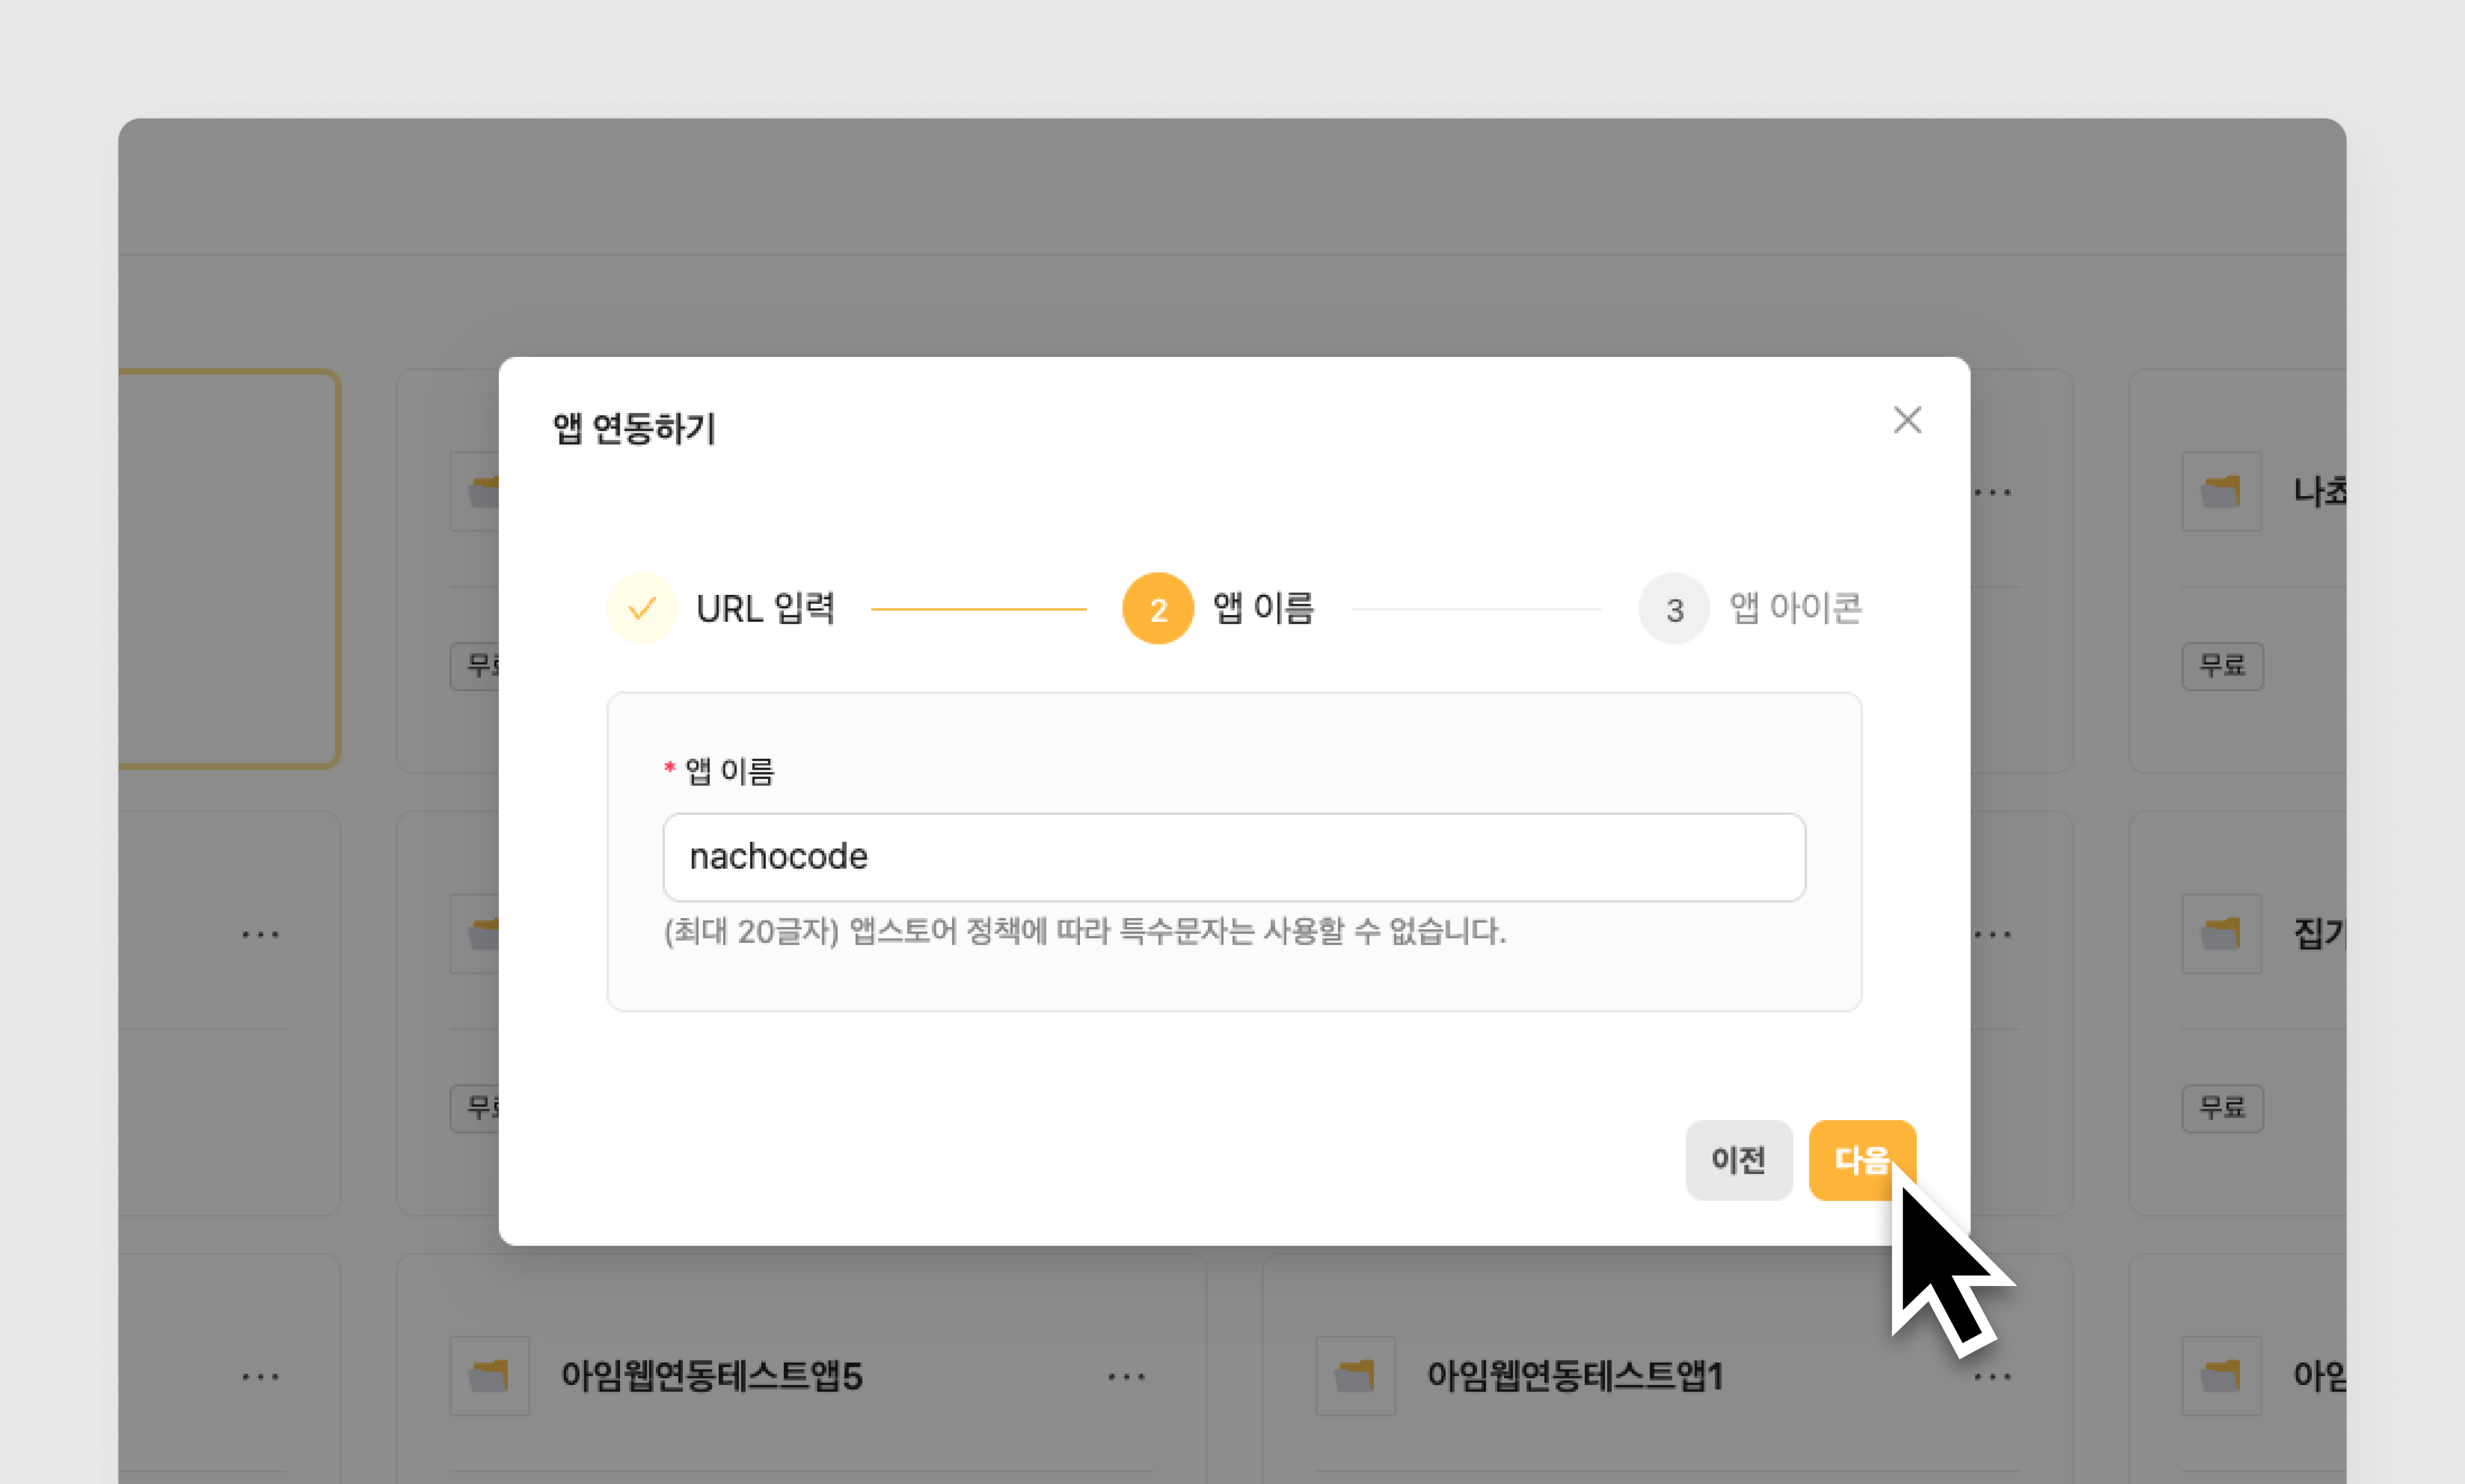2465x1484 pixels.
Task: Click folder icon of 아임웹연동테스트앱5
Action: pos(489,1376)
